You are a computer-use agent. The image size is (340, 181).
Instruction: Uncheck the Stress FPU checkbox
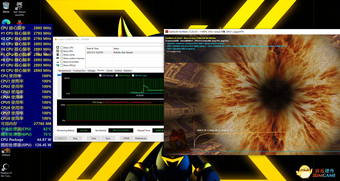click(62, 51)
